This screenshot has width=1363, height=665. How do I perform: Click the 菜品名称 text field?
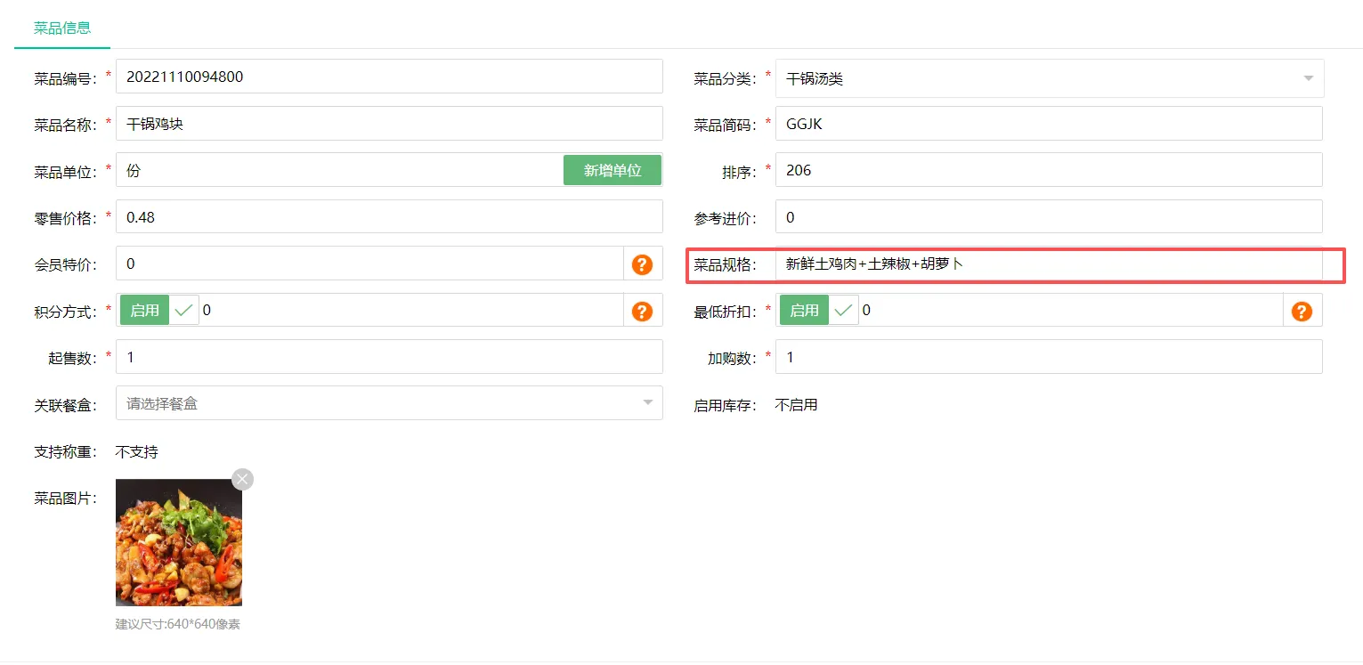[x=389, y=124]
